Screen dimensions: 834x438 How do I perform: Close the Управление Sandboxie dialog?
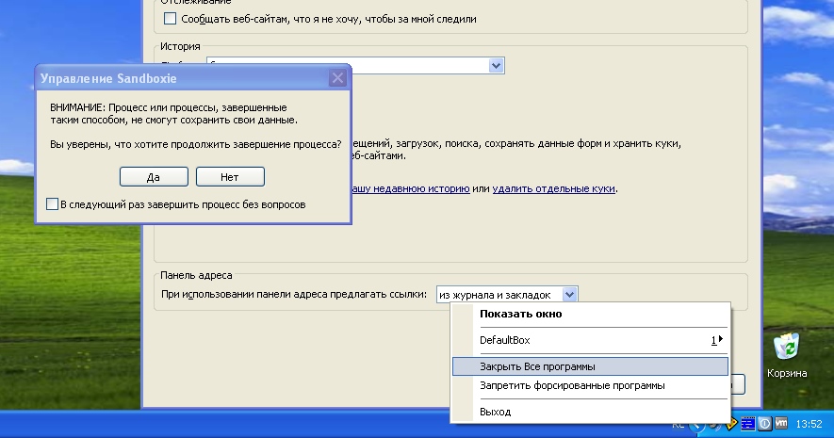coord(337,79)
